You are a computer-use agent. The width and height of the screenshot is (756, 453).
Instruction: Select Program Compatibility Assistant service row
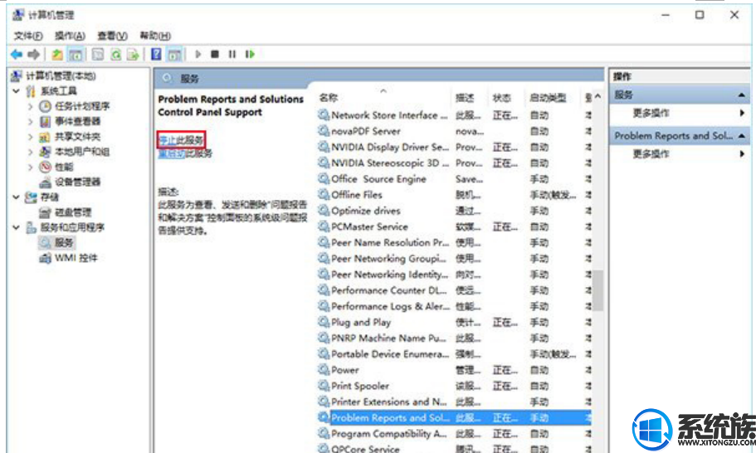[x=454, y=433]
